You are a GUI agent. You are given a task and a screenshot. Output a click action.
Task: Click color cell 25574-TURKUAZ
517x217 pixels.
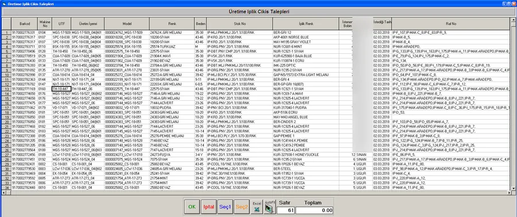172,47
